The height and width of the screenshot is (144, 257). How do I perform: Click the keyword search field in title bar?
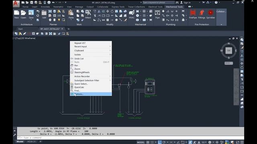pyautogui.click(x=158, y=2)
